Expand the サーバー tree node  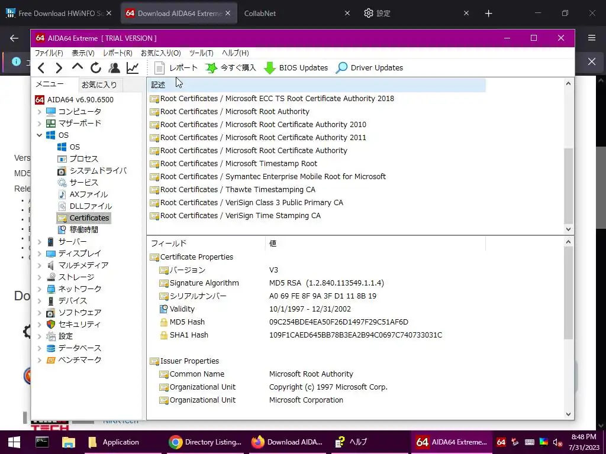[x=39, y=242]
